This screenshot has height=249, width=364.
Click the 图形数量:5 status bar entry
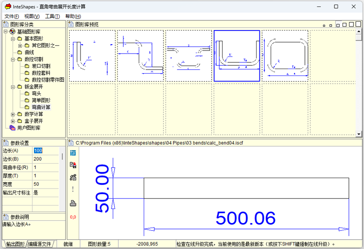[99, 244]
